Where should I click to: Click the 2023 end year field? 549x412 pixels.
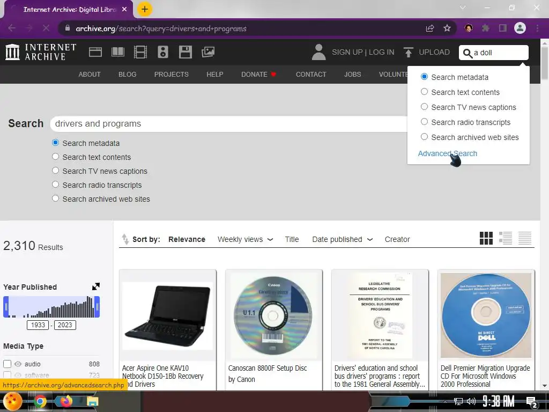[x=65, y=325]
